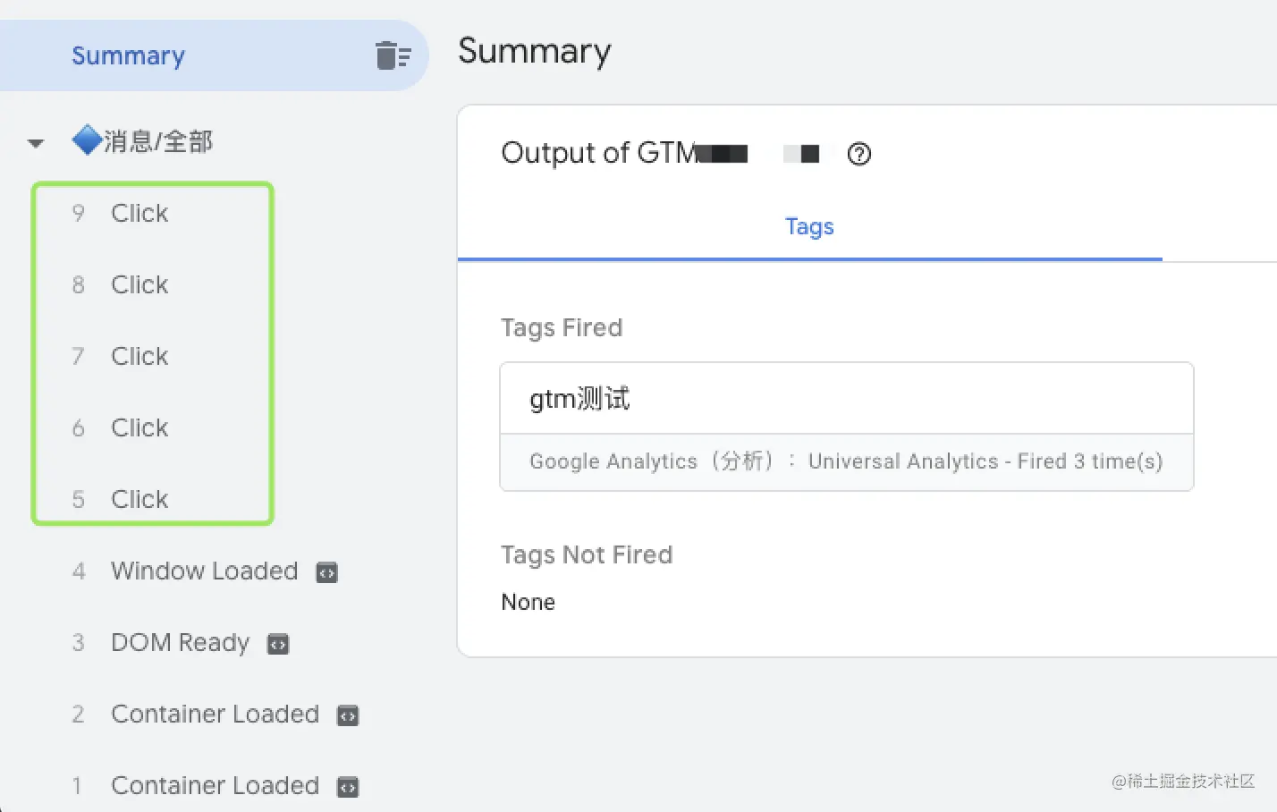Click code icon next to Window Loaded
The height and width of the screenshot is (812, 1277).
(327, 572)
